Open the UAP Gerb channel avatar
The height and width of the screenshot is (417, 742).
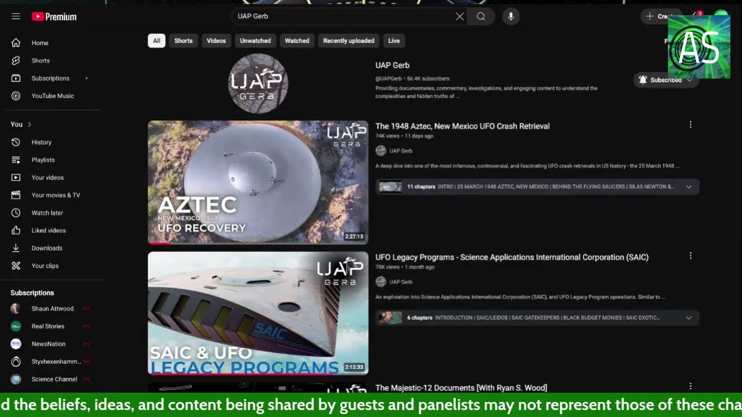click(258, 83)
